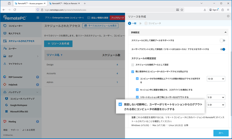Viewport: 232px width, 139px height.
Task: Open the サポート footer link
Action: [15, 130]
